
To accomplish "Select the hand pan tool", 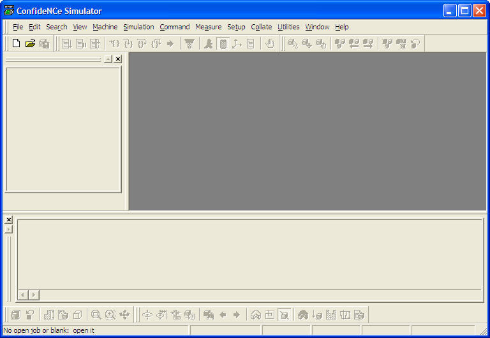I will 270,43.
